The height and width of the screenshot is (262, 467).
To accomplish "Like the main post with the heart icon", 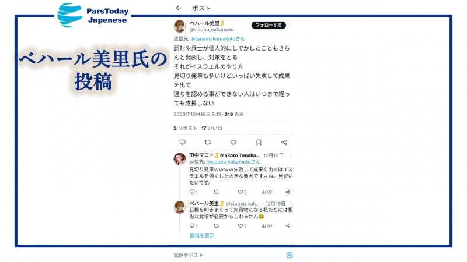I will [x=233, y=142].
